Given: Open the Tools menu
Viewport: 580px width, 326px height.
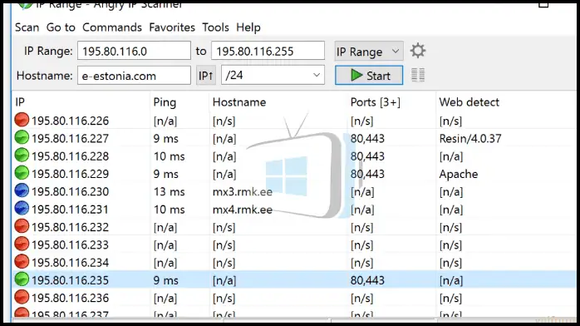Looking at the screenshot, I should coord(216,27).
